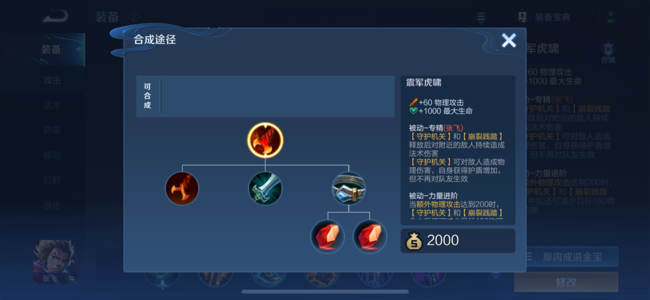Click the 可合成 items bar

265,96
